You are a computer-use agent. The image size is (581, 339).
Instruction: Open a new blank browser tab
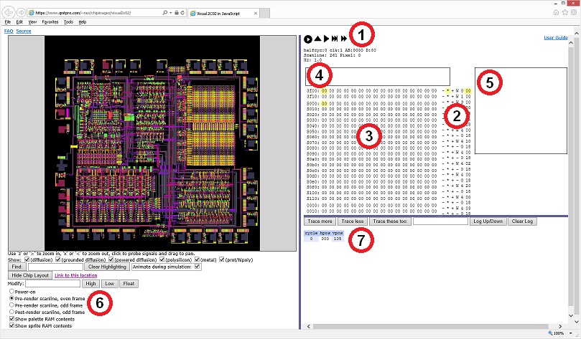pyautogui.click(x=264, y=13)
